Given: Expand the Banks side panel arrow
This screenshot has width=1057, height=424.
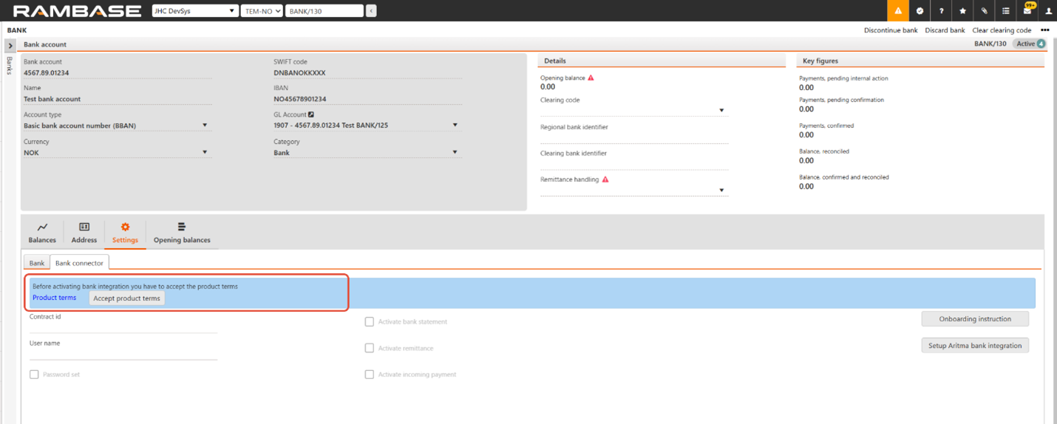Looking at the screenshot, I should (x=10, y=46).
